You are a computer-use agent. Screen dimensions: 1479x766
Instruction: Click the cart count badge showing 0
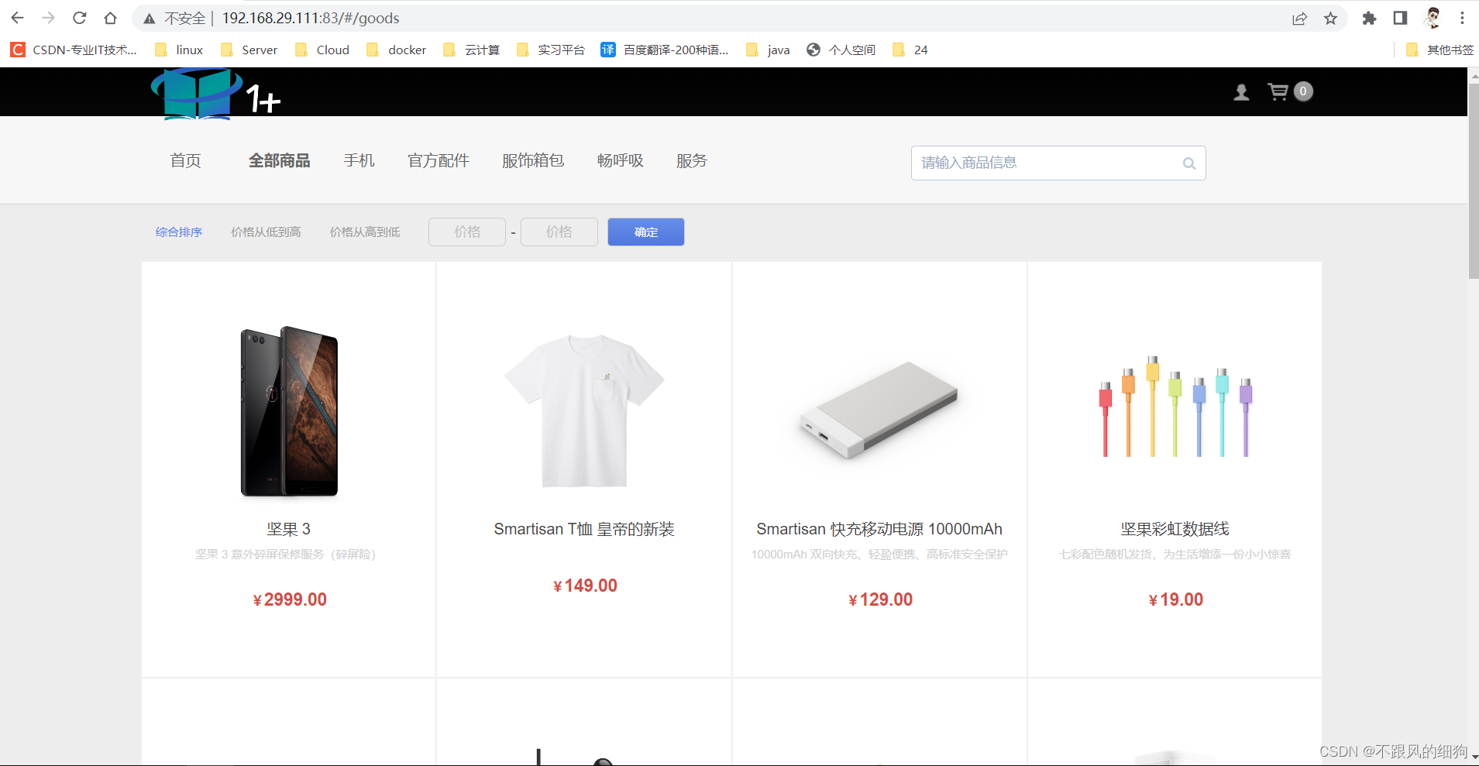point(1303,91)
